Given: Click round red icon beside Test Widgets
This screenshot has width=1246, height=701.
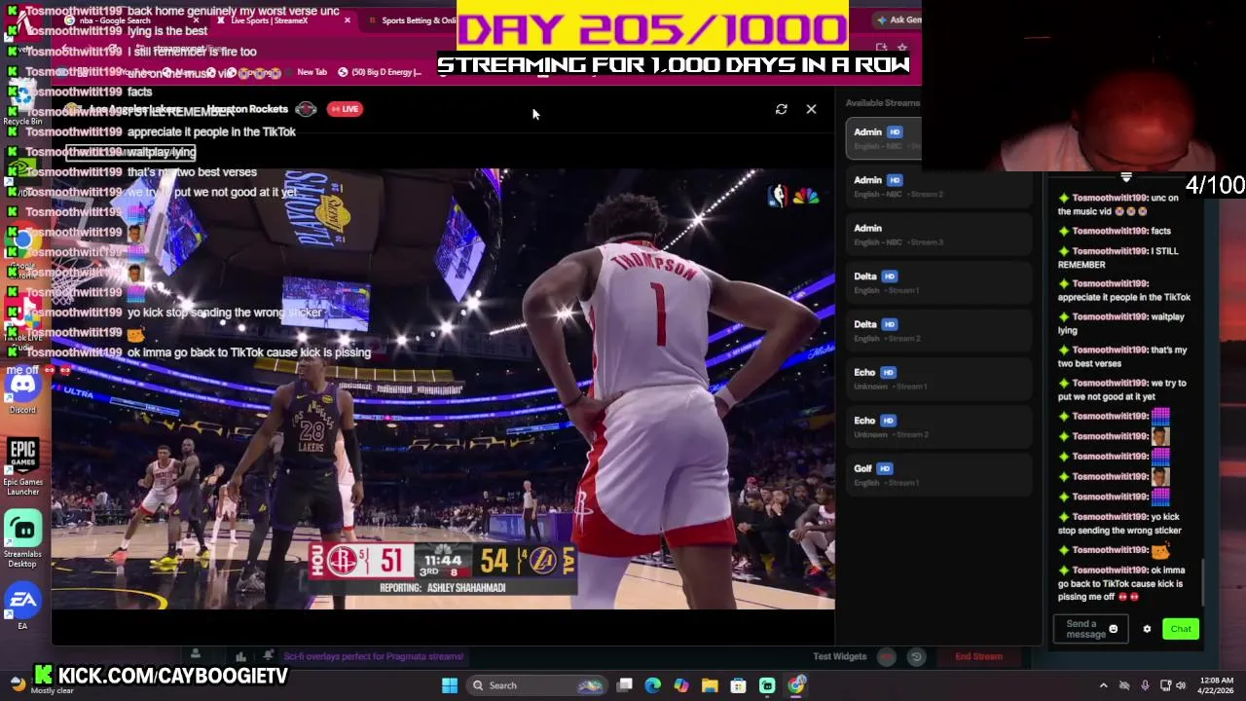Looking at the screenshot, I should [886, 657].
